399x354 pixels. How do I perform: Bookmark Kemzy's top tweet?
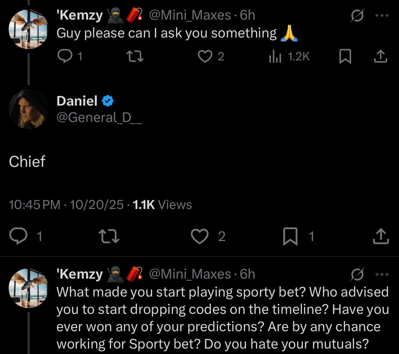[x=345, y=57]
